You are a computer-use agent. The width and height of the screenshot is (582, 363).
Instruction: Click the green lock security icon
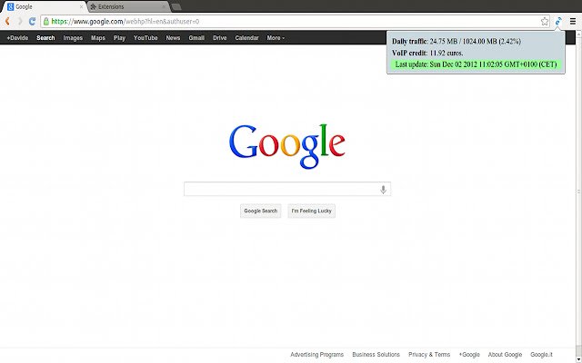click(46, 22)
